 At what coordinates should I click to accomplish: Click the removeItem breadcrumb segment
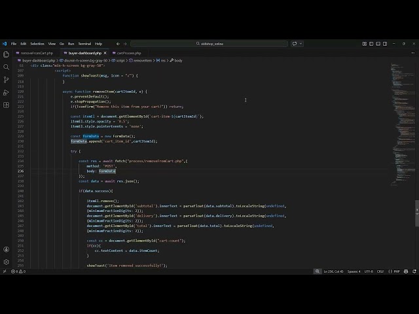(x=143, y=61)
